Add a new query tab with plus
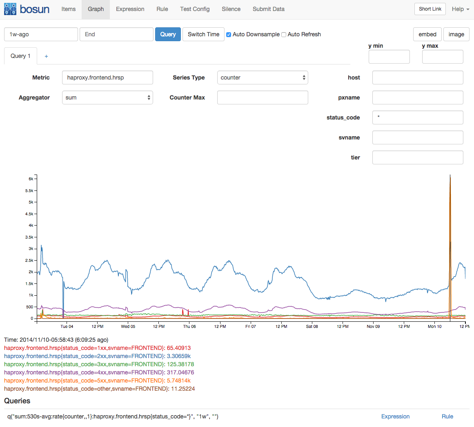Viewport: 474px width, 427px height. tap(46, 56)
